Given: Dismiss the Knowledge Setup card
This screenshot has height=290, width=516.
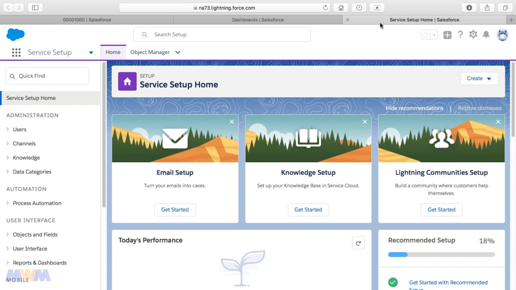Looking at the screenshot, I should click(x=365, y=122).
